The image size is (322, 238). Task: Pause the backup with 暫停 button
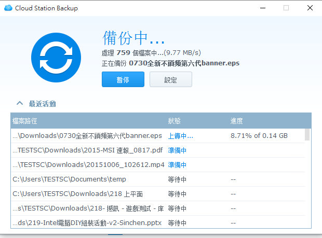pos(123,79)
